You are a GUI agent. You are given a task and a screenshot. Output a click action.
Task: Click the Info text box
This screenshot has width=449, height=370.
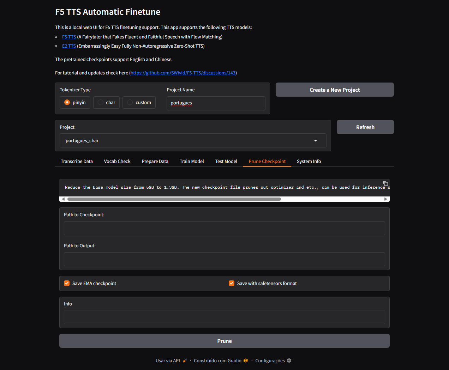224,317
